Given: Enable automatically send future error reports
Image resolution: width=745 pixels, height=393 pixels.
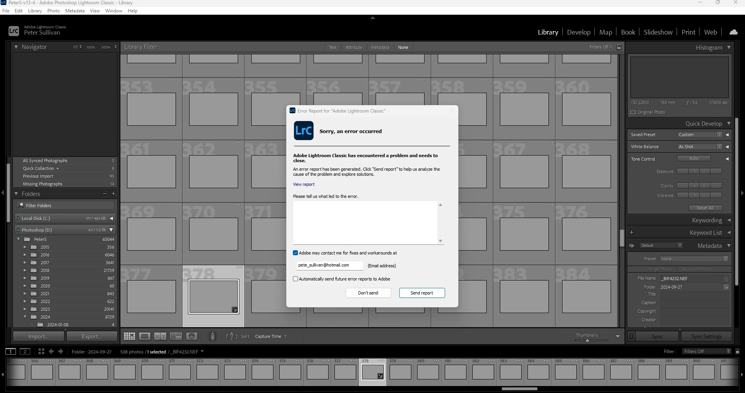Looking at the screenshot, I should [295, 279].
